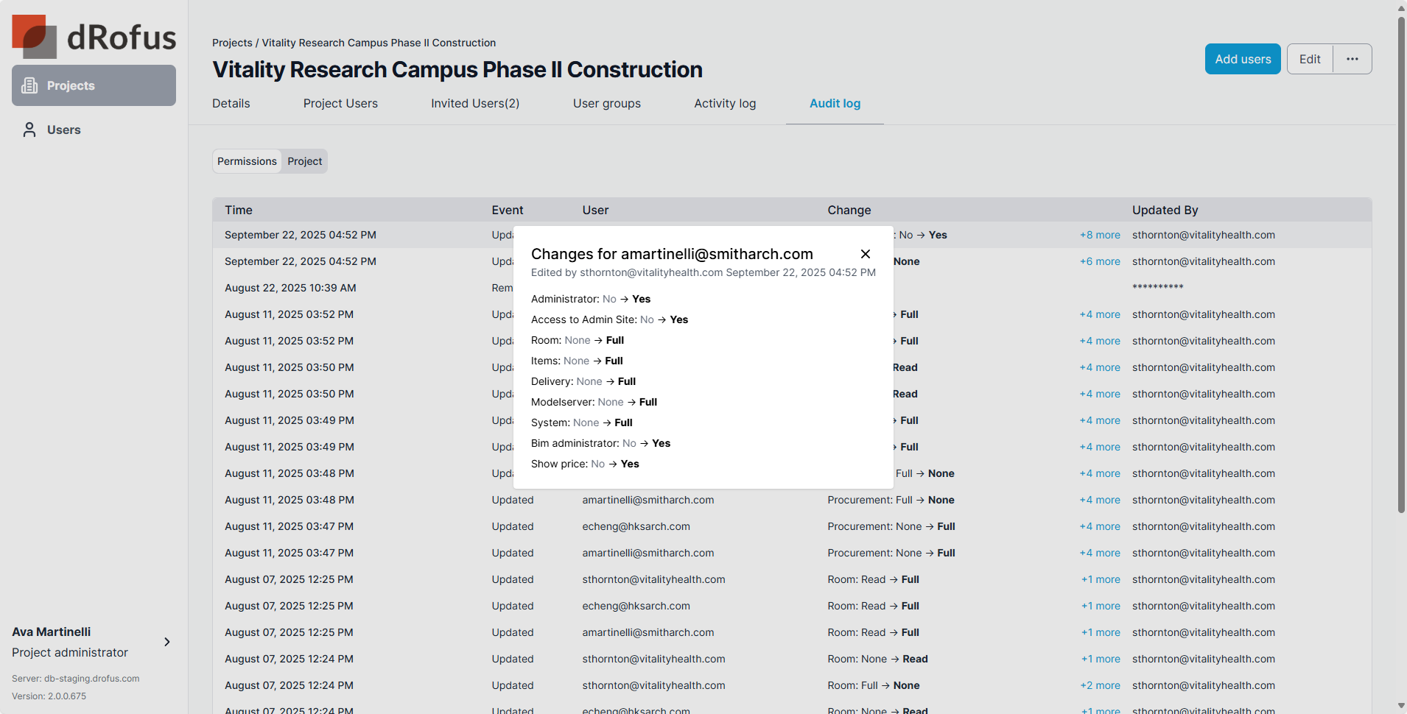Click the Add users button
The width and height of the screenshot is (1407, 714).
click(x=1242, y=59)
